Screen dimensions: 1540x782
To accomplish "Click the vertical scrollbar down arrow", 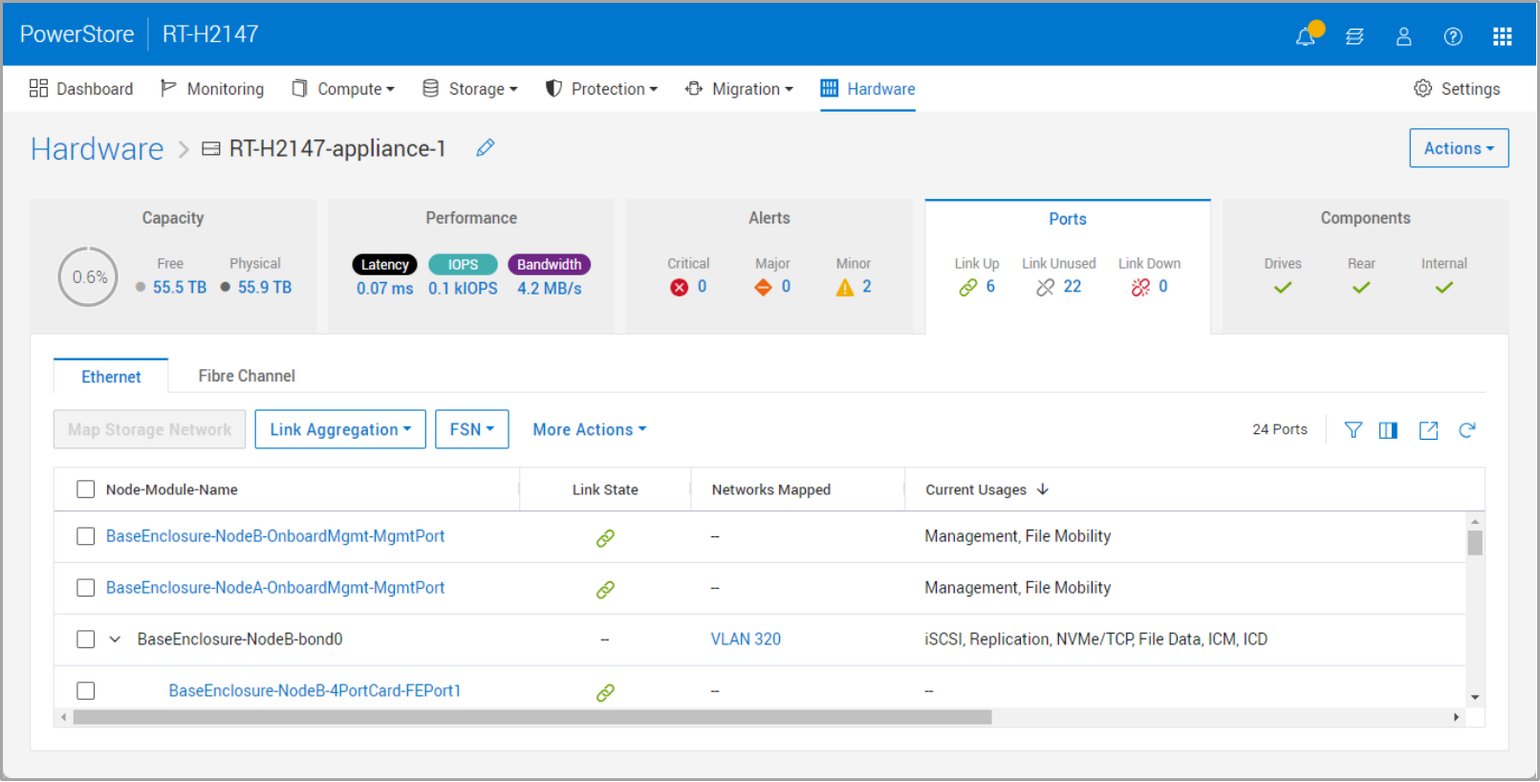I will coord(1475,698).
